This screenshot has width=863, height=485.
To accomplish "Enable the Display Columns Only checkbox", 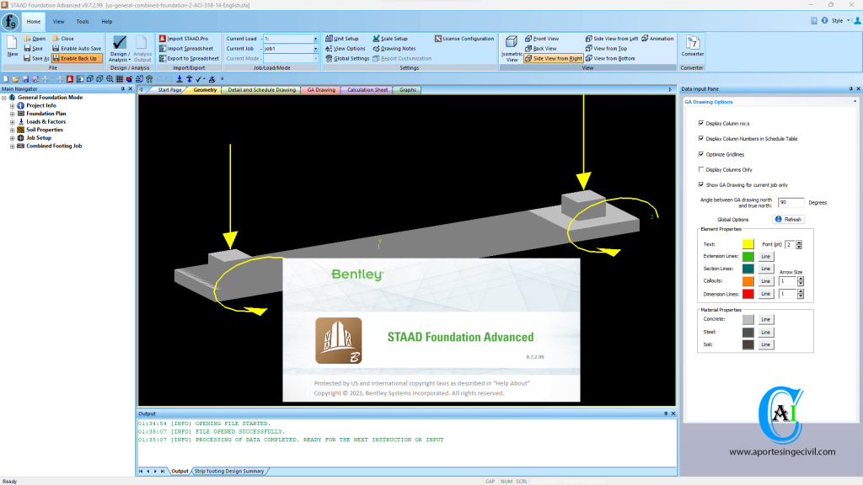I will [x=701, y=169].
